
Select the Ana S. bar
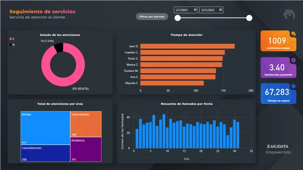click(178, 77)
